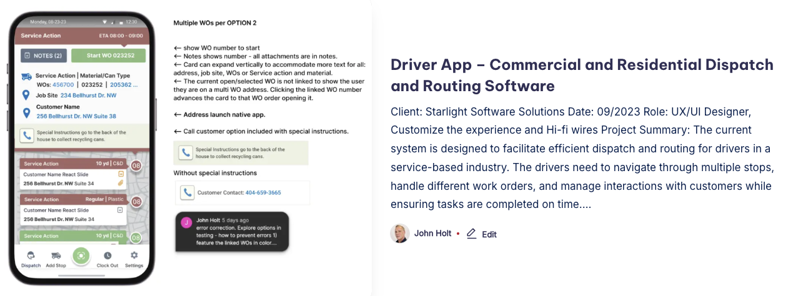Click the pencil icon beside Edit
Viewport: 803px width, 296px height.
pos(471,234)
